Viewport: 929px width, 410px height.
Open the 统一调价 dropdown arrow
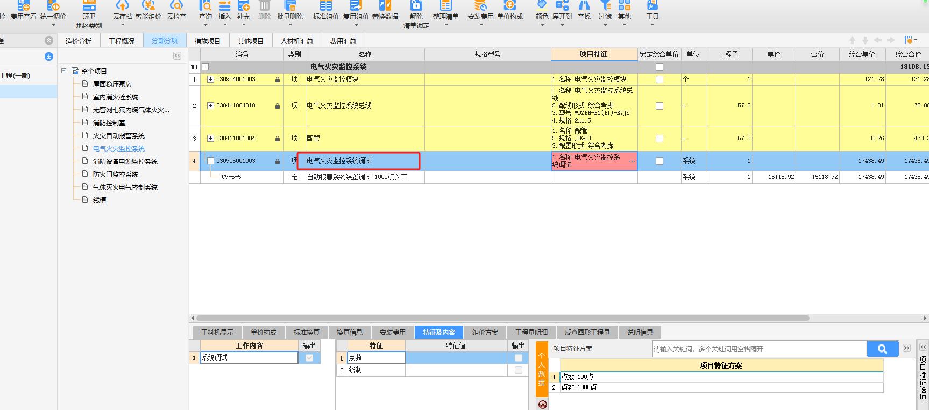coord(53,25)
